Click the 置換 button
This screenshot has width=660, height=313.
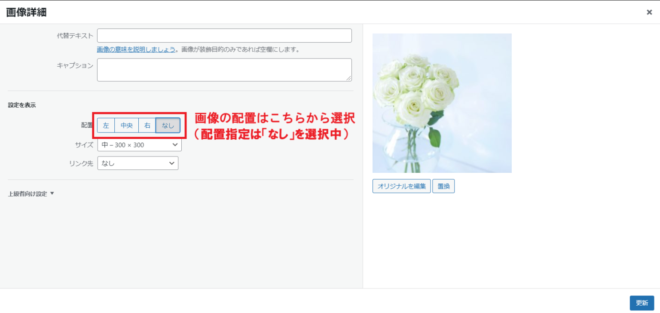pyautogui.click(x=443, y=186)
